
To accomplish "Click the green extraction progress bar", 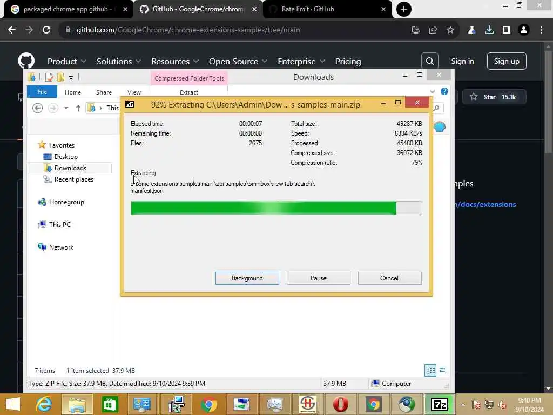I will pos(276,208).
